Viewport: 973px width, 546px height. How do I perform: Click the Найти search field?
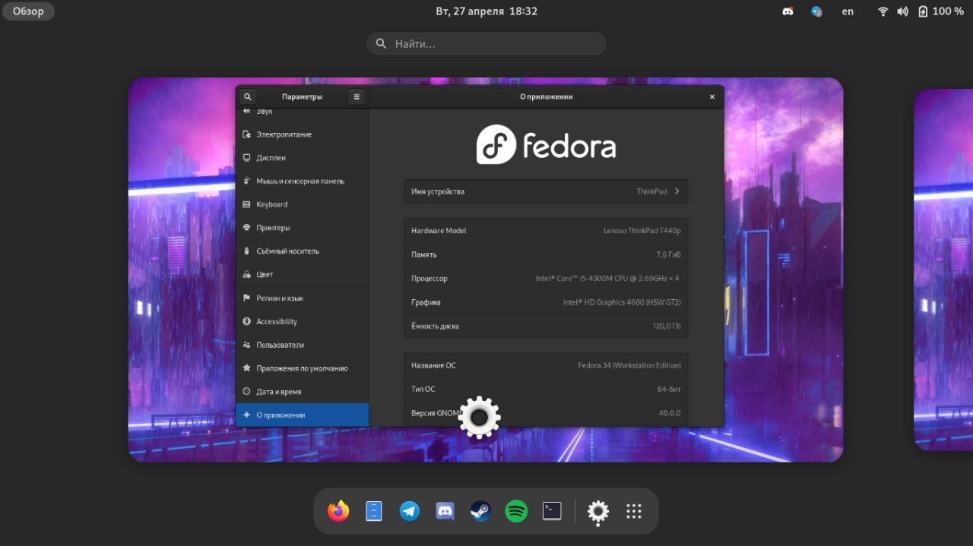pyautogui.click(x=486, y=44)
